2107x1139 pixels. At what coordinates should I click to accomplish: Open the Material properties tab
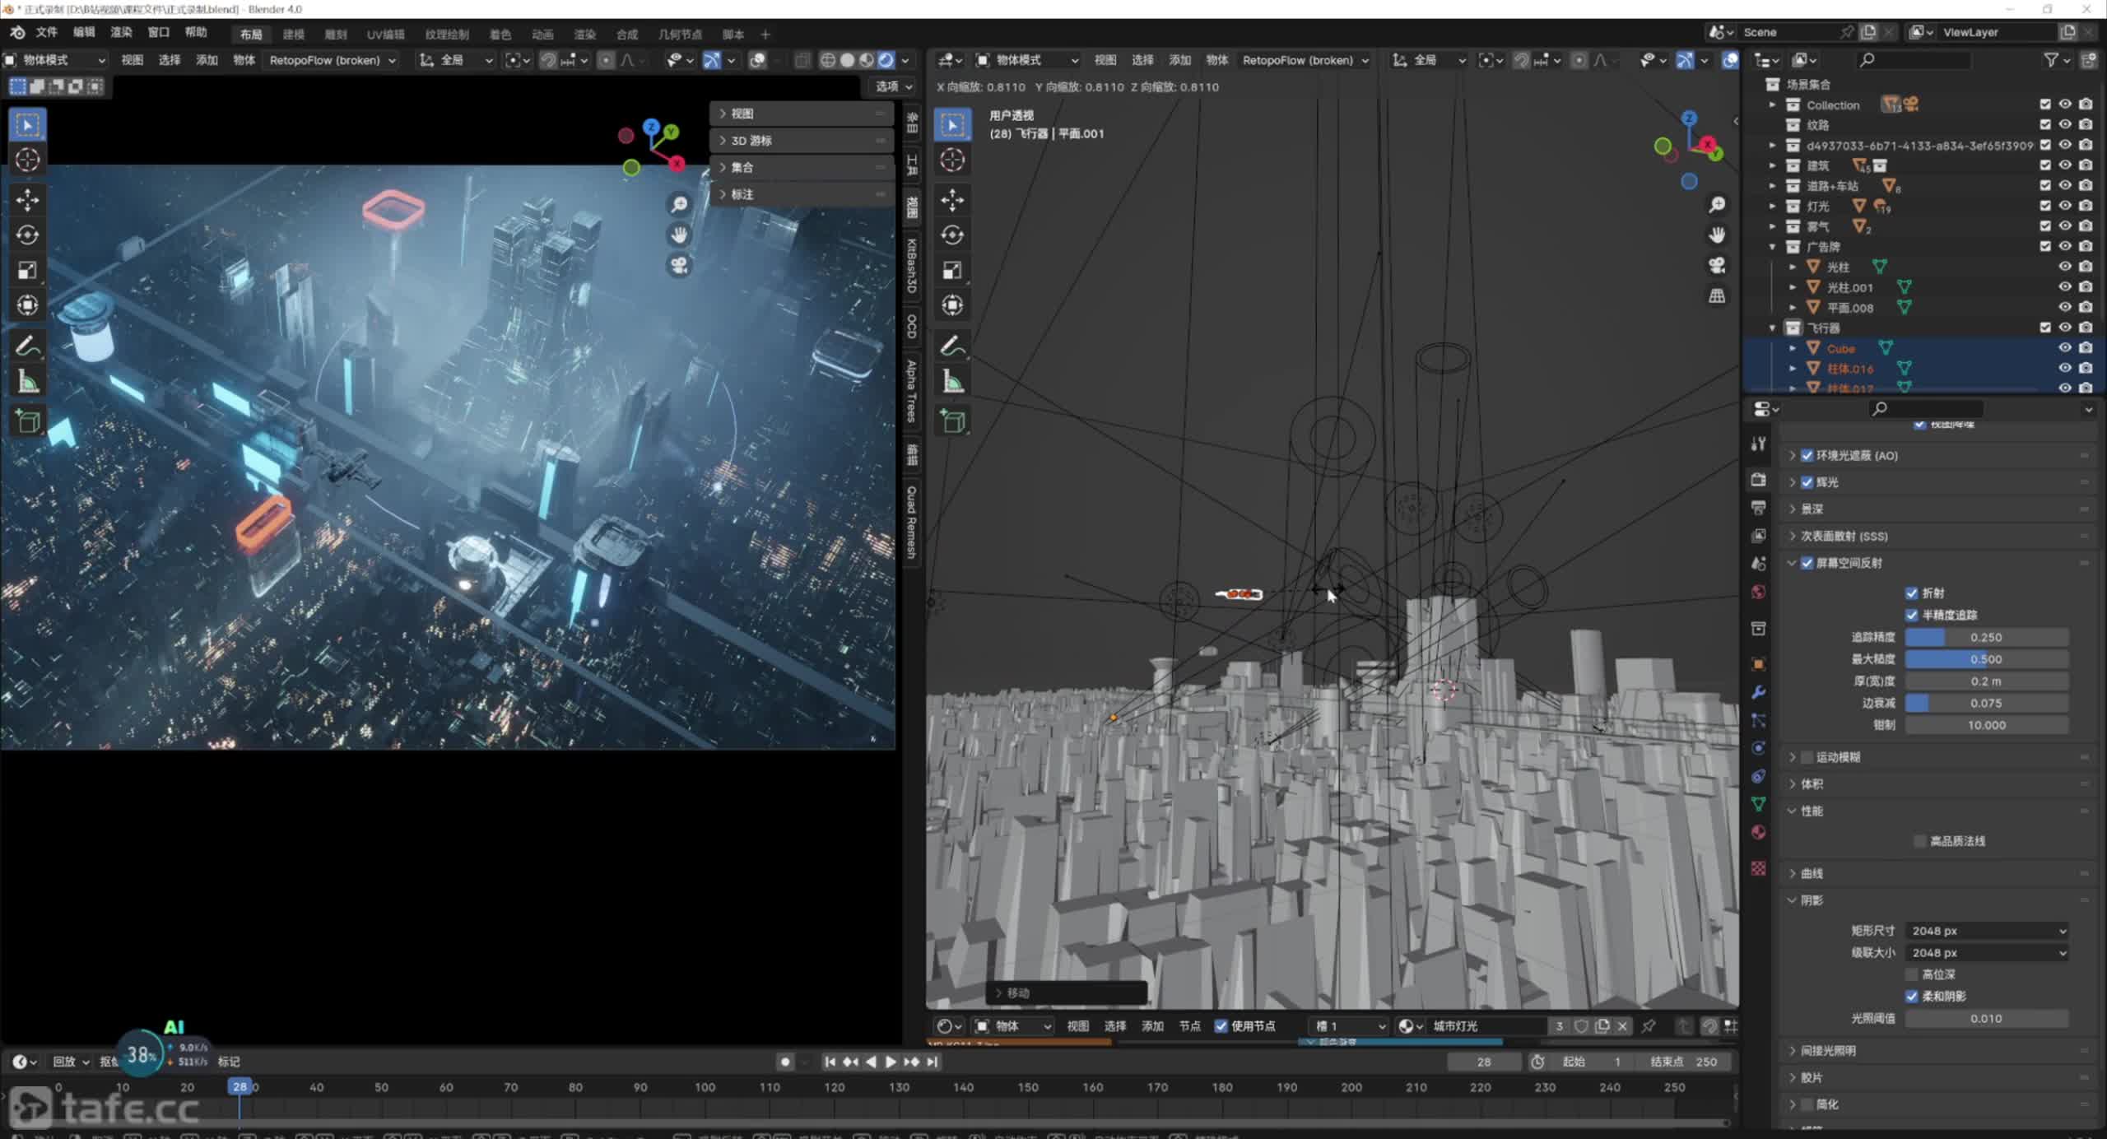pyautogui.click(x=1759, y=832)
